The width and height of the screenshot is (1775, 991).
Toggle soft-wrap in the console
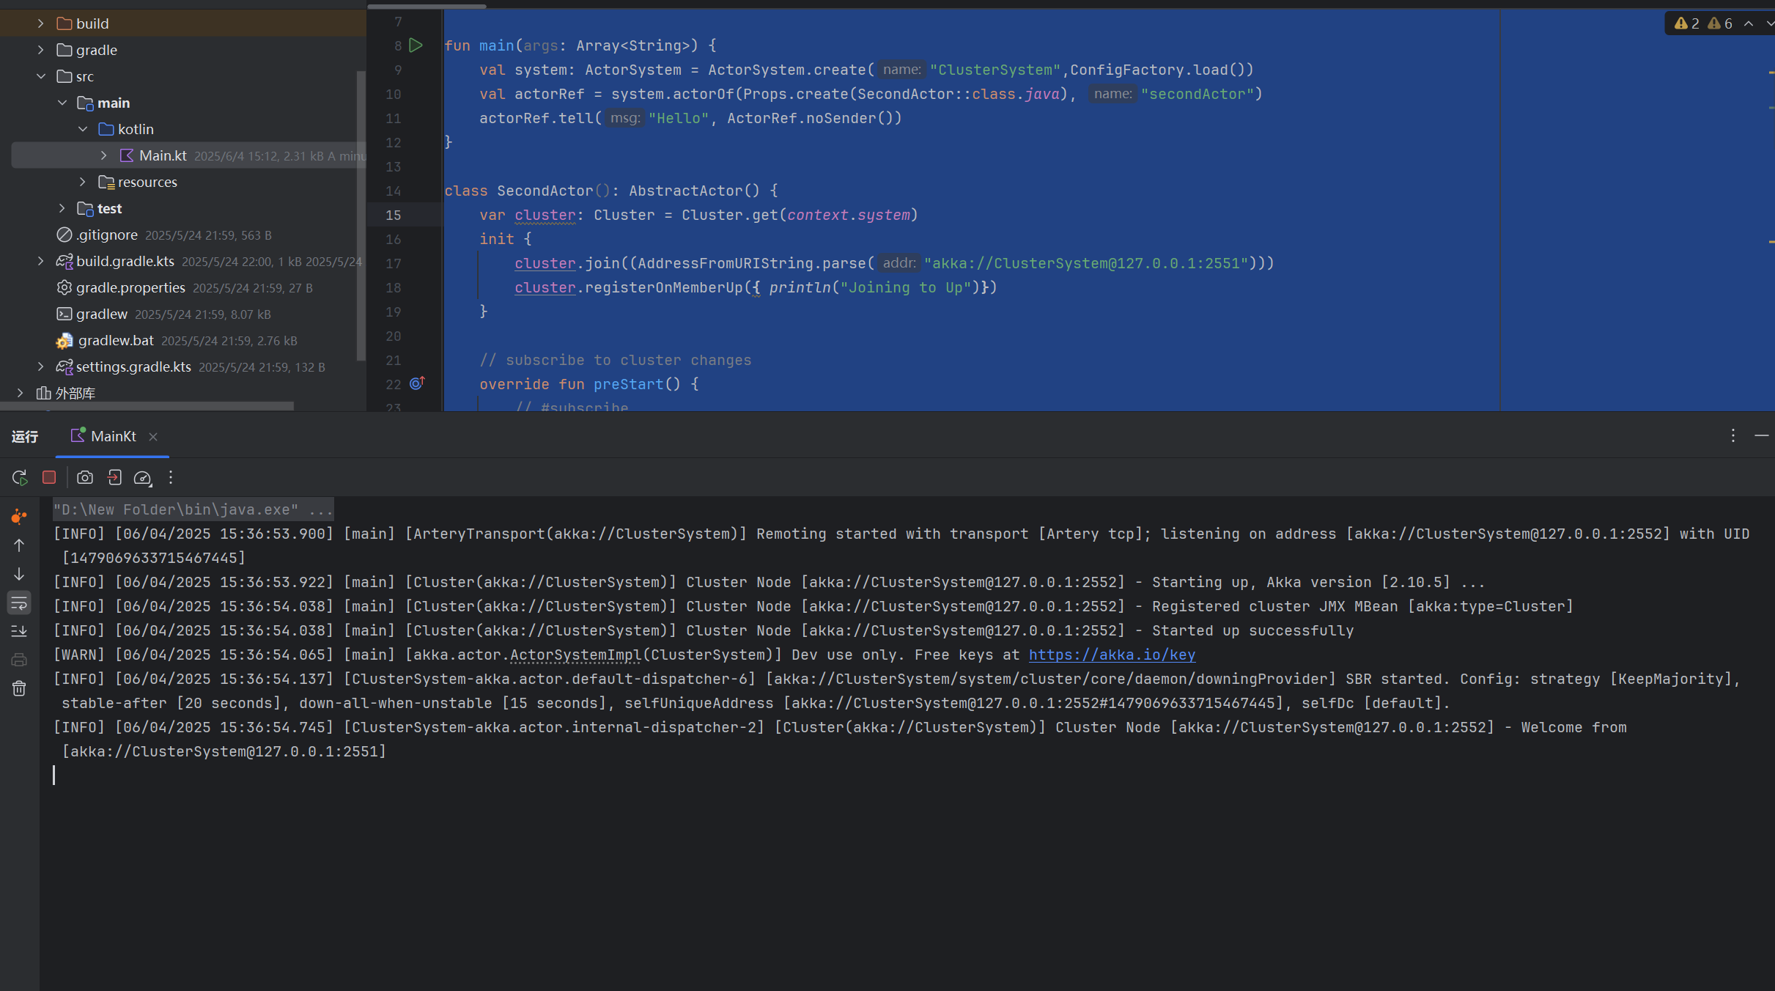point(19,603)
